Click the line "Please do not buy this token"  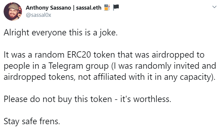click(58, 99)
